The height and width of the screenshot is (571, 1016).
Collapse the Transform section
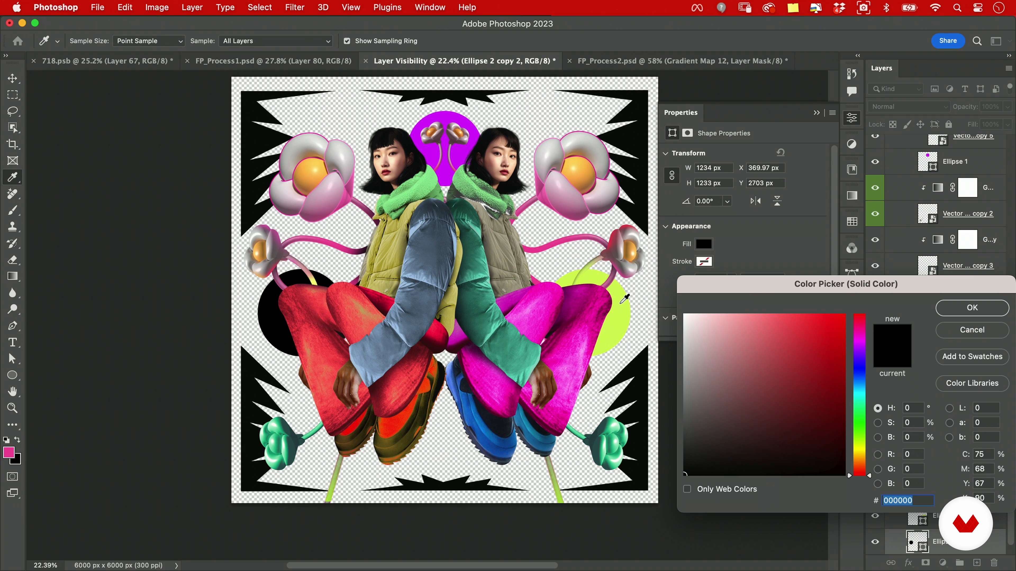(666, 153)
